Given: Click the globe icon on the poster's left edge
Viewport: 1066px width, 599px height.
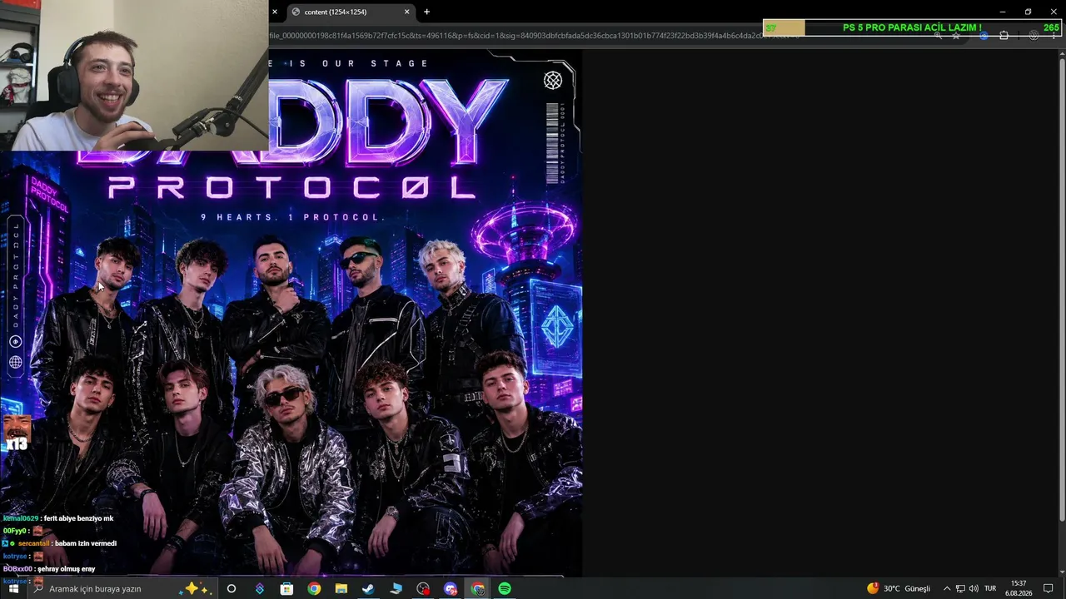Looking at the screenshot, I should tap(15, 362).
